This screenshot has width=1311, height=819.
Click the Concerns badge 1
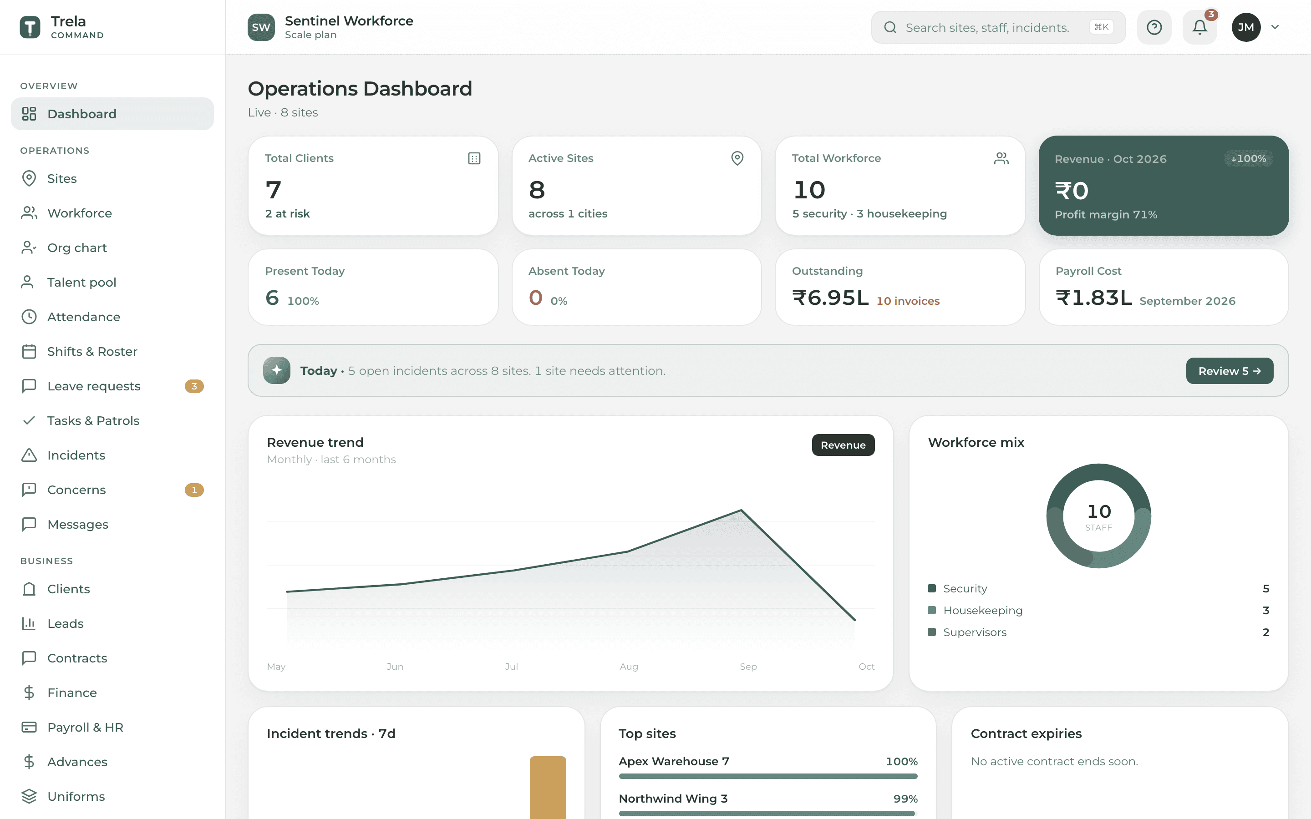(x=194, y=490)
